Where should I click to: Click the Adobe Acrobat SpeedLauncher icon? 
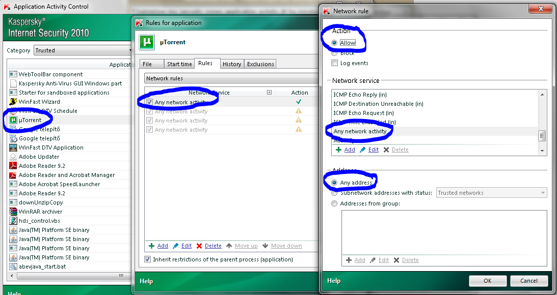point(13,184)
